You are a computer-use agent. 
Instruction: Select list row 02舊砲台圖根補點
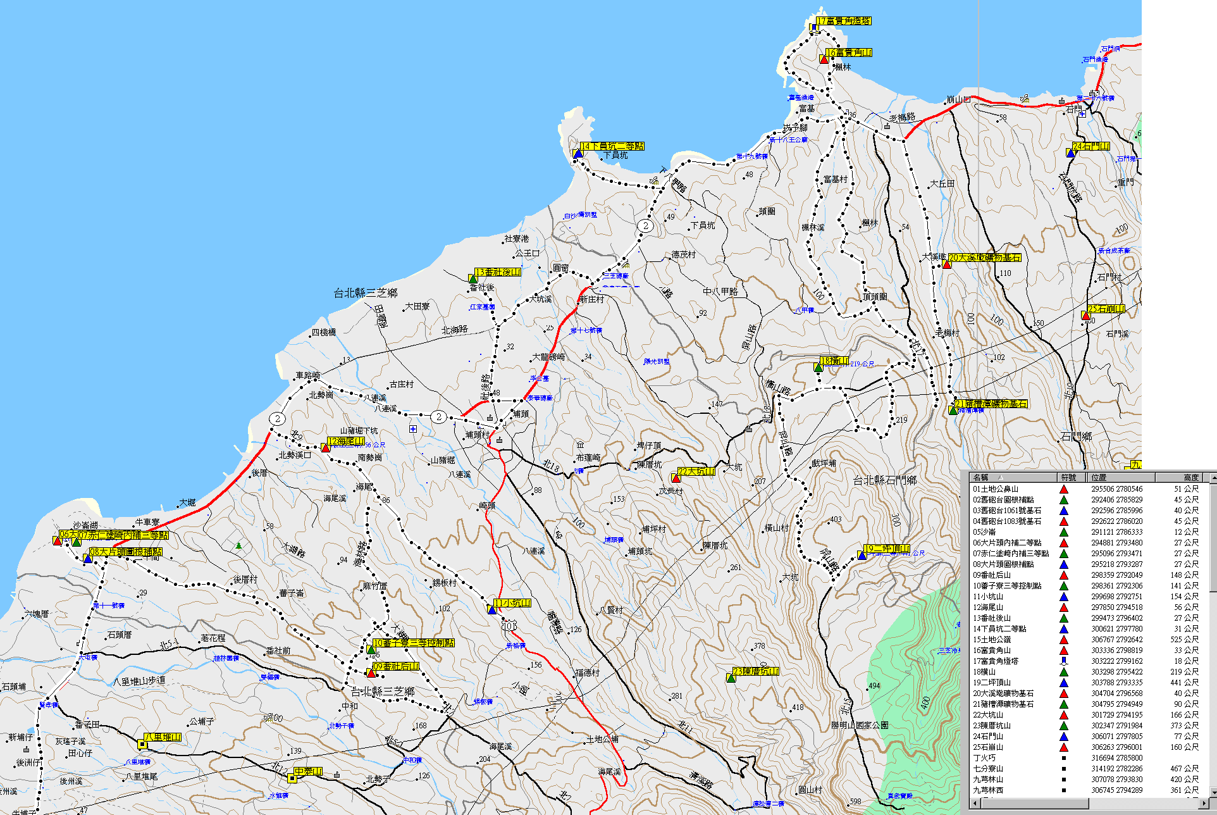1089,500
